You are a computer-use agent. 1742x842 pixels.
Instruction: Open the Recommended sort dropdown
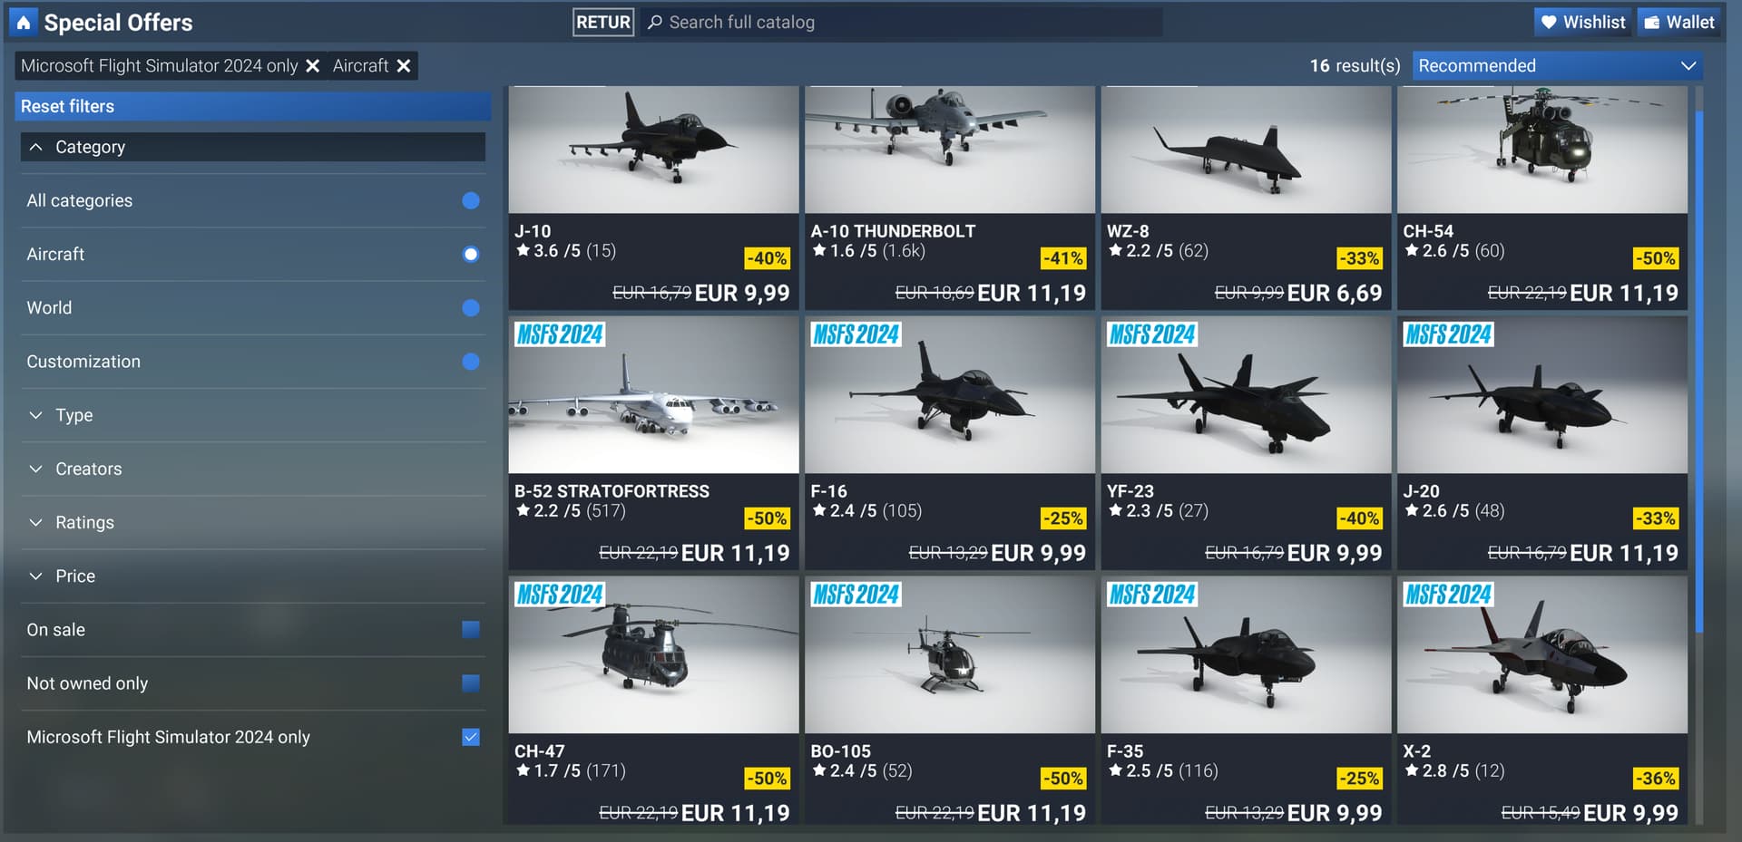(x=1557, y=66)
